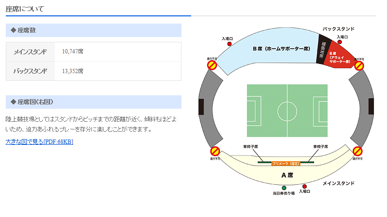The width and height of the screenshot is (387, 217).
Task: Click the center circle of the soccer pitch
Action: pos(287,111)
